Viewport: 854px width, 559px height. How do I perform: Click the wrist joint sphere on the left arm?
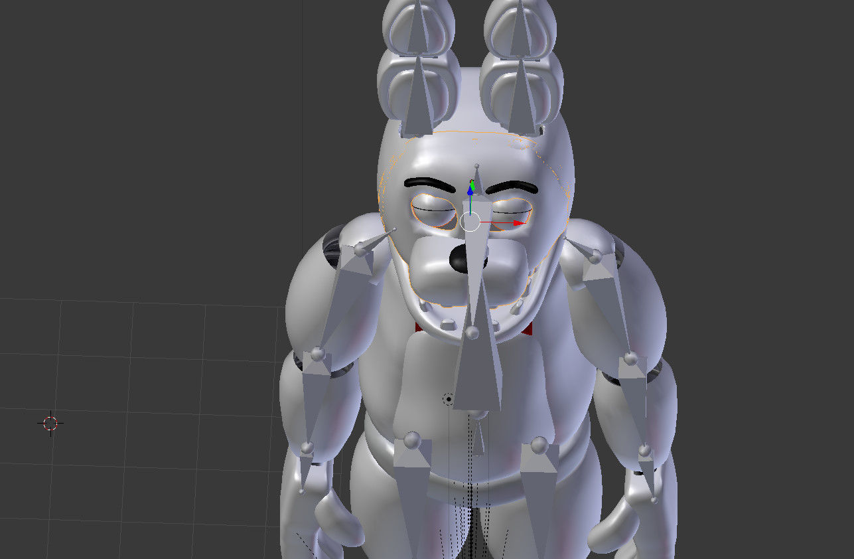coord(307,448)
